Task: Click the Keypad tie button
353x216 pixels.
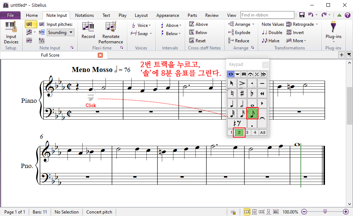Action: click(x=262, y=119)
